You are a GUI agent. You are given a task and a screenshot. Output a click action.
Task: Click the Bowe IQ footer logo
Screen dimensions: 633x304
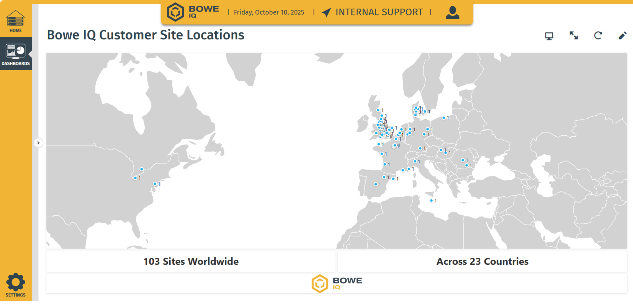click(x=336, y=284)
